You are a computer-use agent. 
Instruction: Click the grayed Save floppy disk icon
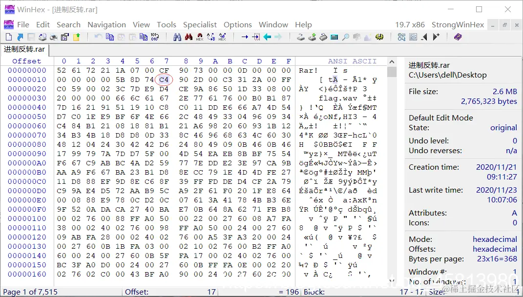click(x=31, y=37)
